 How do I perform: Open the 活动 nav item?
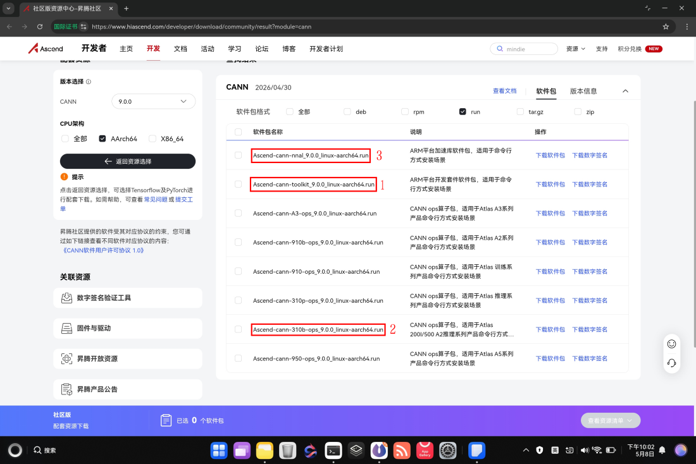208,49
